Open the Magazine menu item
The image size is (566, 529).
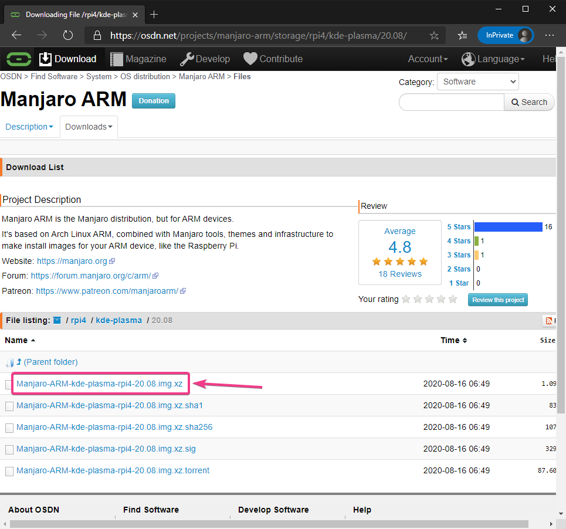tap(138, 59)
